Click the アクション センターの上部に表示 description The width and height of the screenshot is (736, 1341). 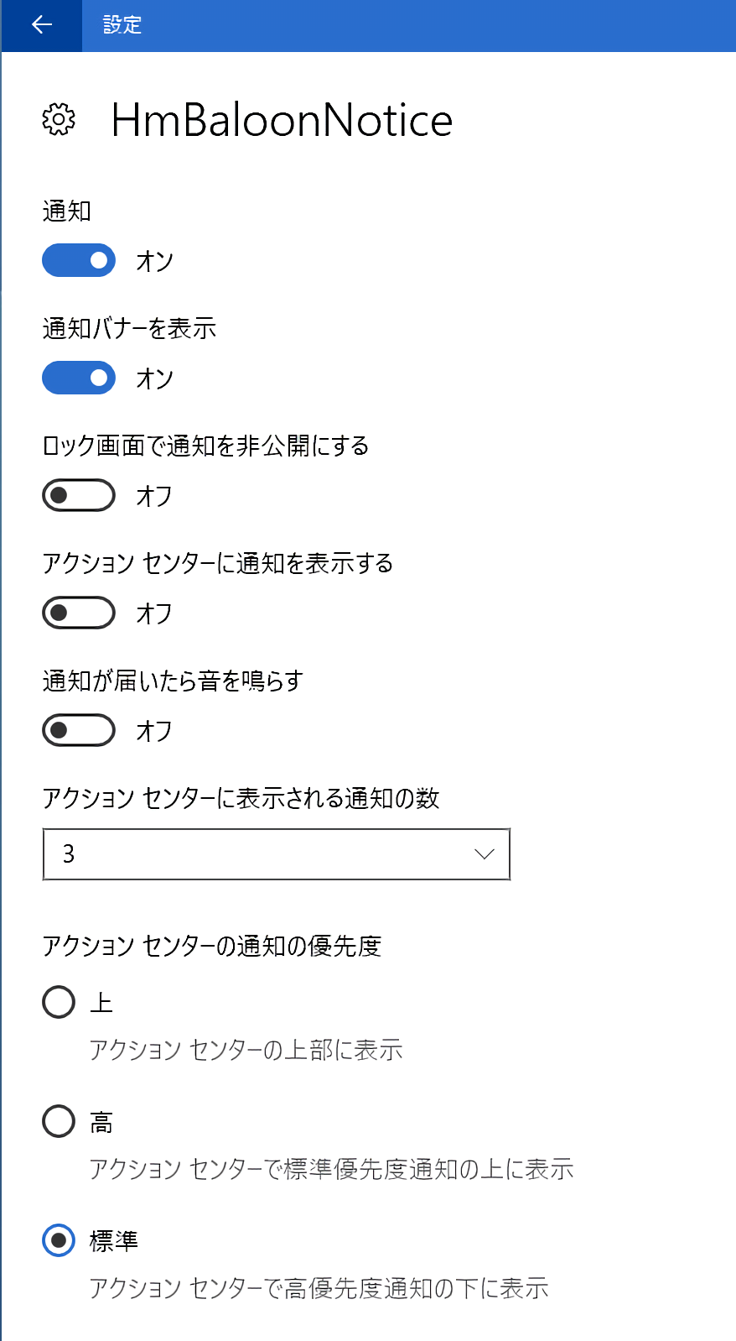coord(246,1050)
